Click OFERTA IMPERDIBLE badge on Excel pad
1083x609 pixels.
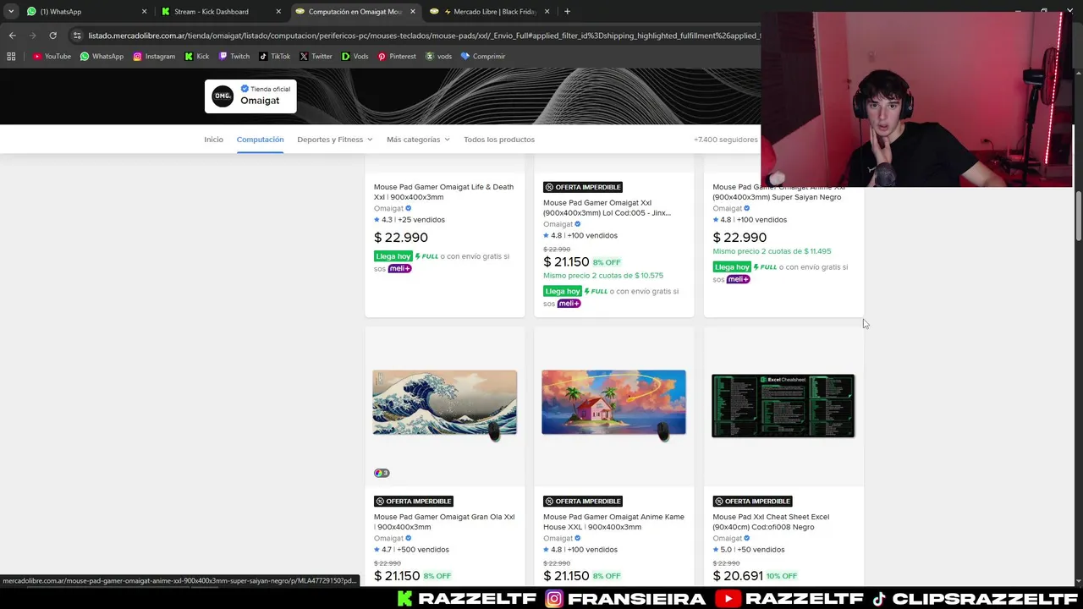click(752, 501)
